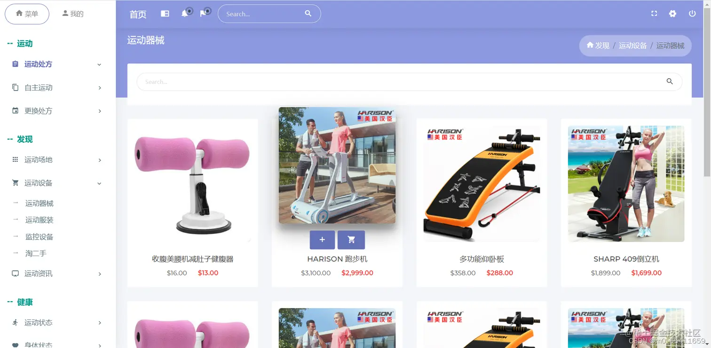Image resolution: width=711 pixels, height=348 pixels.
Task: Open the pink sit-up device thumbnail
Action: pyautogui.click(x=193, y=184)
